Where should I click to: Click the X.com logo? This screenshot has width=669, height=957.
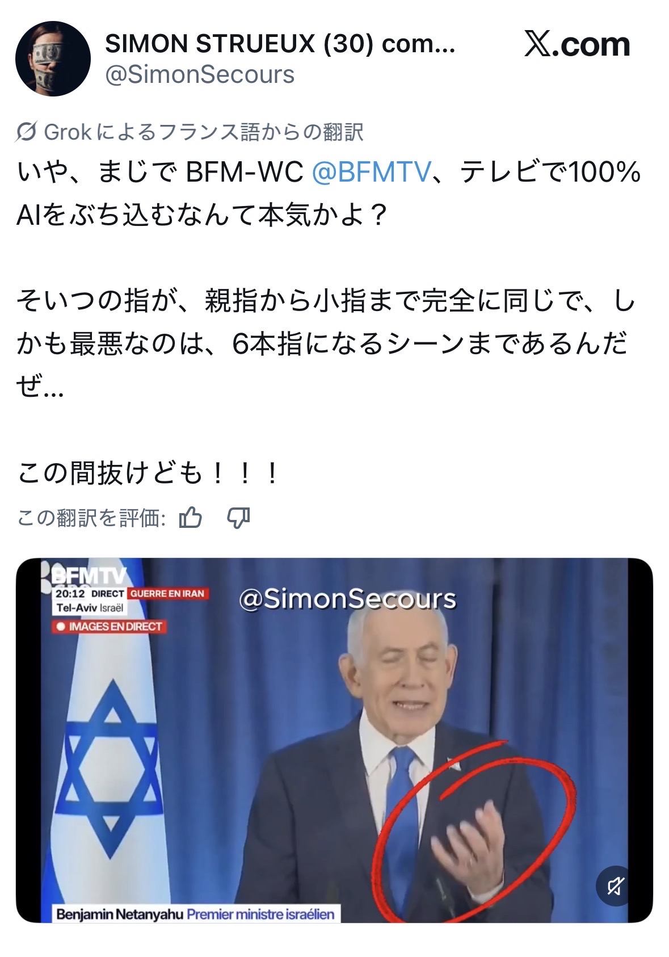pos(577,44)
